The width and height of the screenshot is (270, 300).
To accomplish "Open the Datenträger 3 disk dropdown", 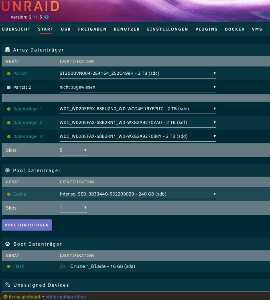I will tap(138, 136).
